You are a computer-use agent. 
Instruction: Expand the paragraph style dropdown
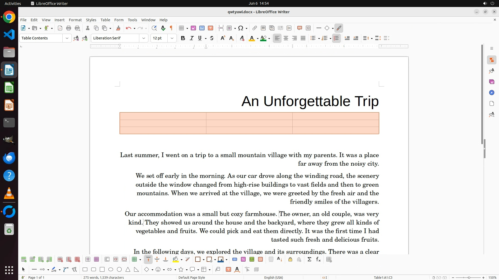pos(67,38)
